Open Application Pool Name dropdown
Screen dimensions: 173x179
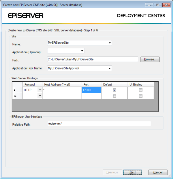click(110, 69)
